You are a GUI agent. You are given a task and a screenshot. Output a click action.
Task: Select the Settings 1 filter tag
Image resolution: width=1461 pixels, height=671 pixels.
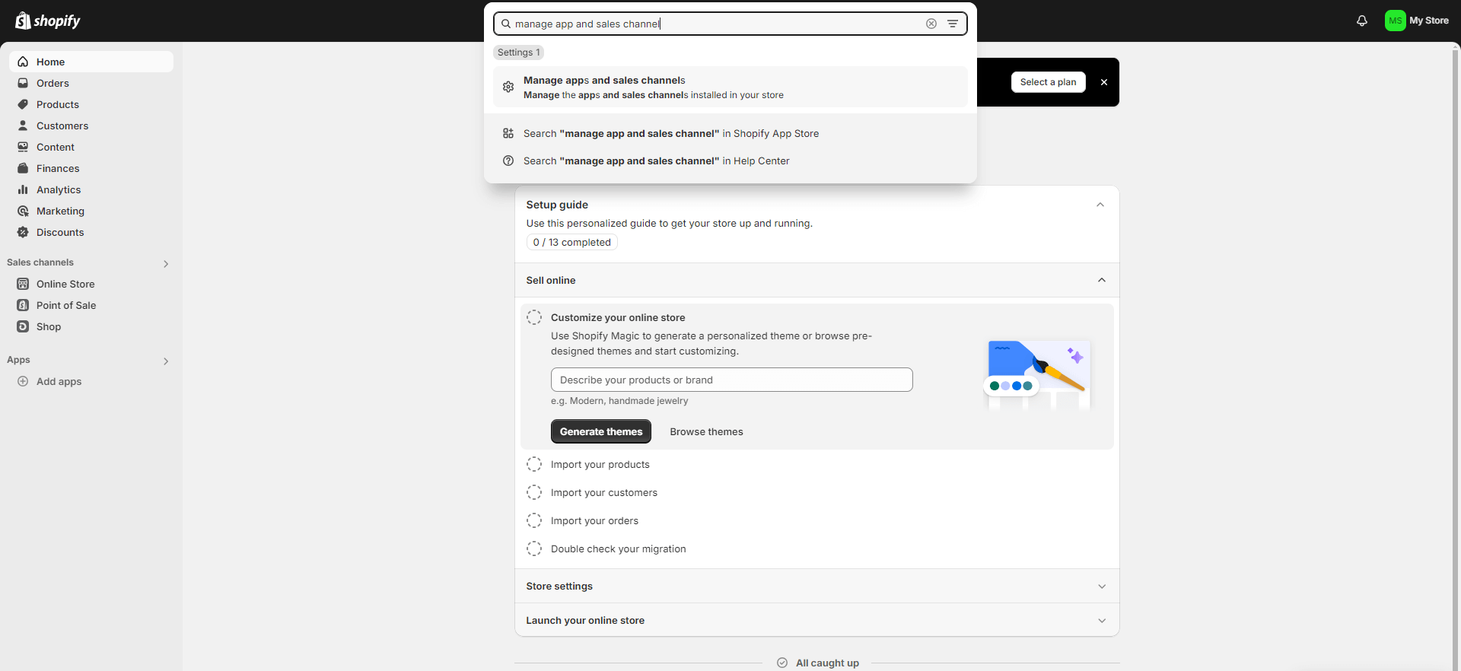518,52
